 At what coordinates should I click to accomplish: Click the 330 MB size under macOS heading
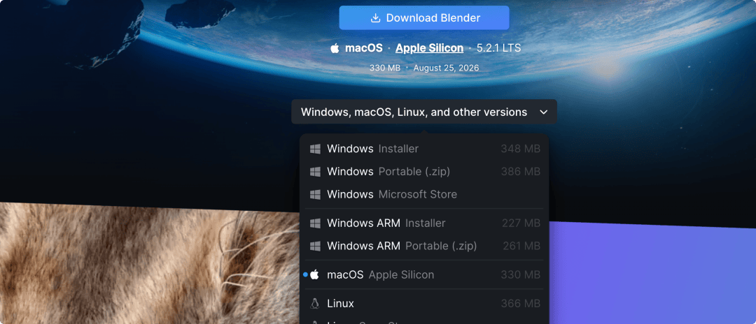pos(385,68)
